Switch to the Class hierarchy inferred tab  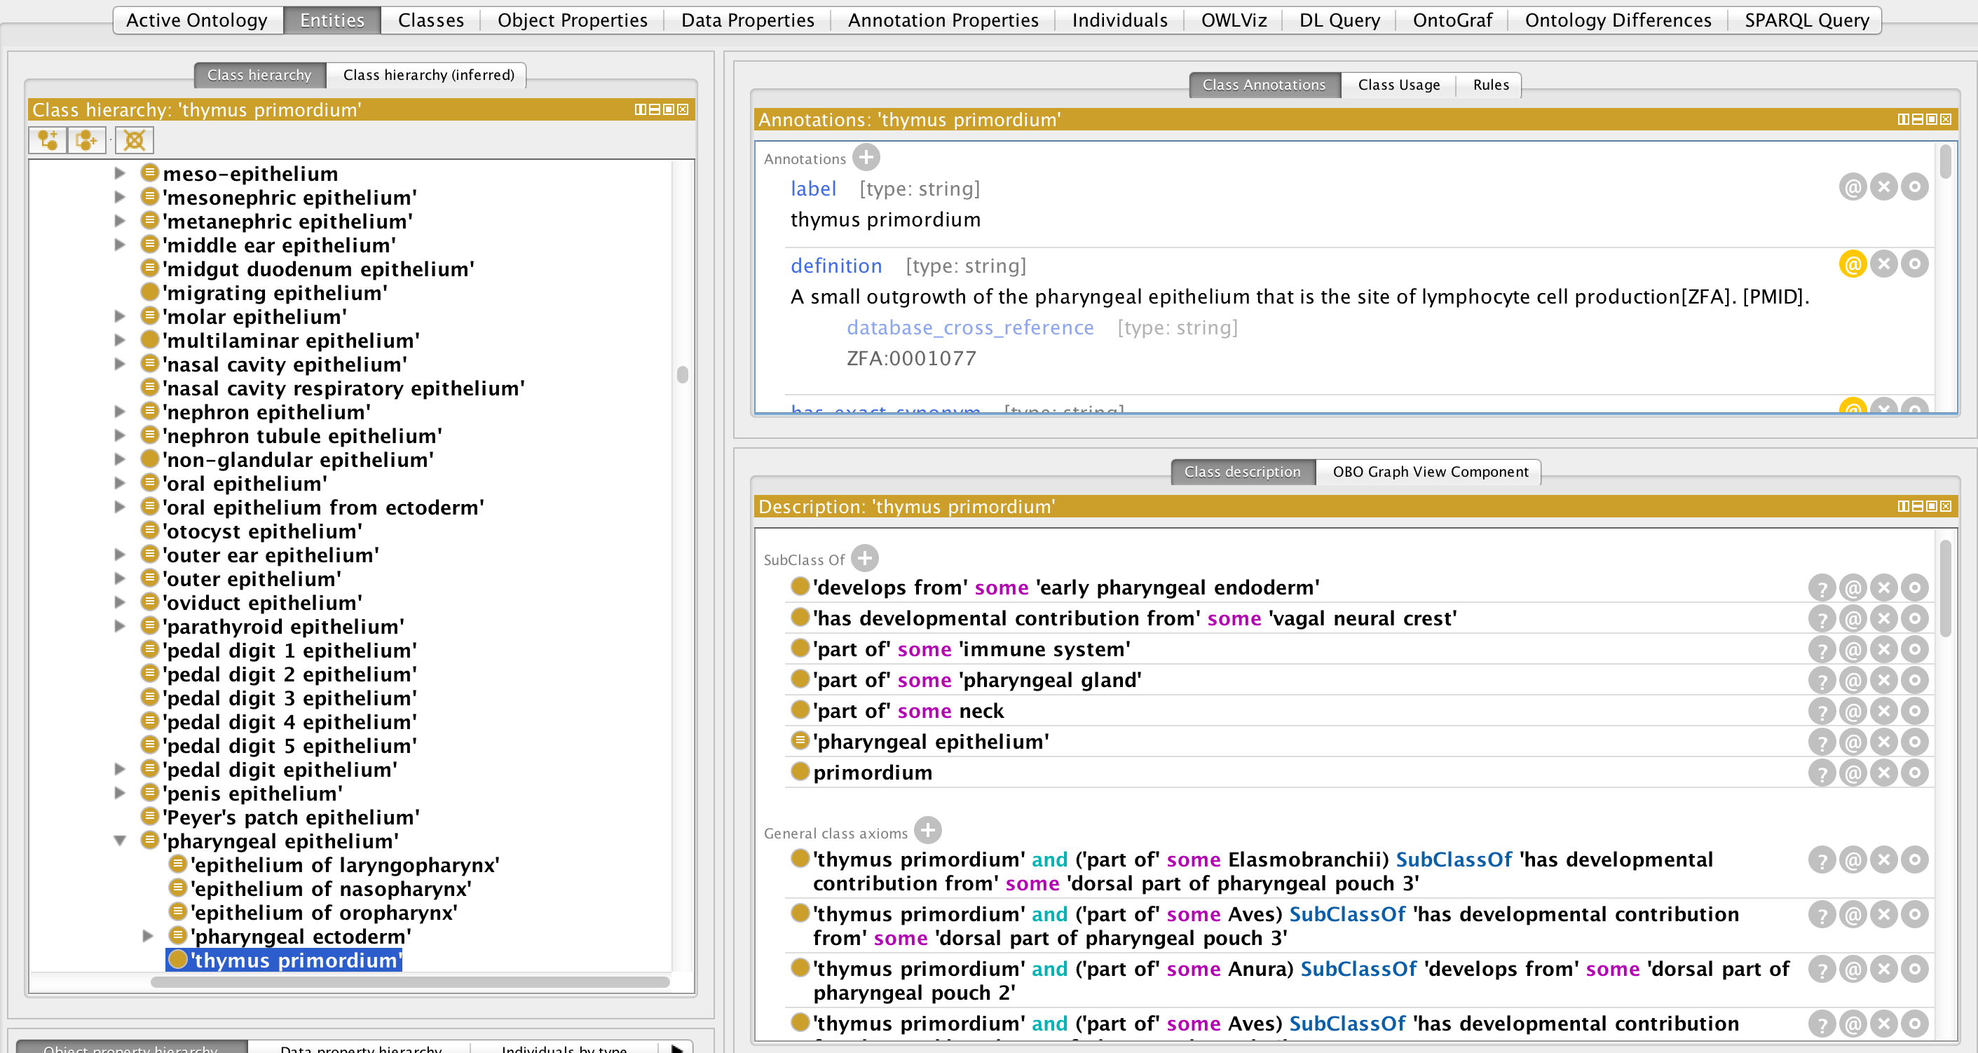(x=429, y=74)
